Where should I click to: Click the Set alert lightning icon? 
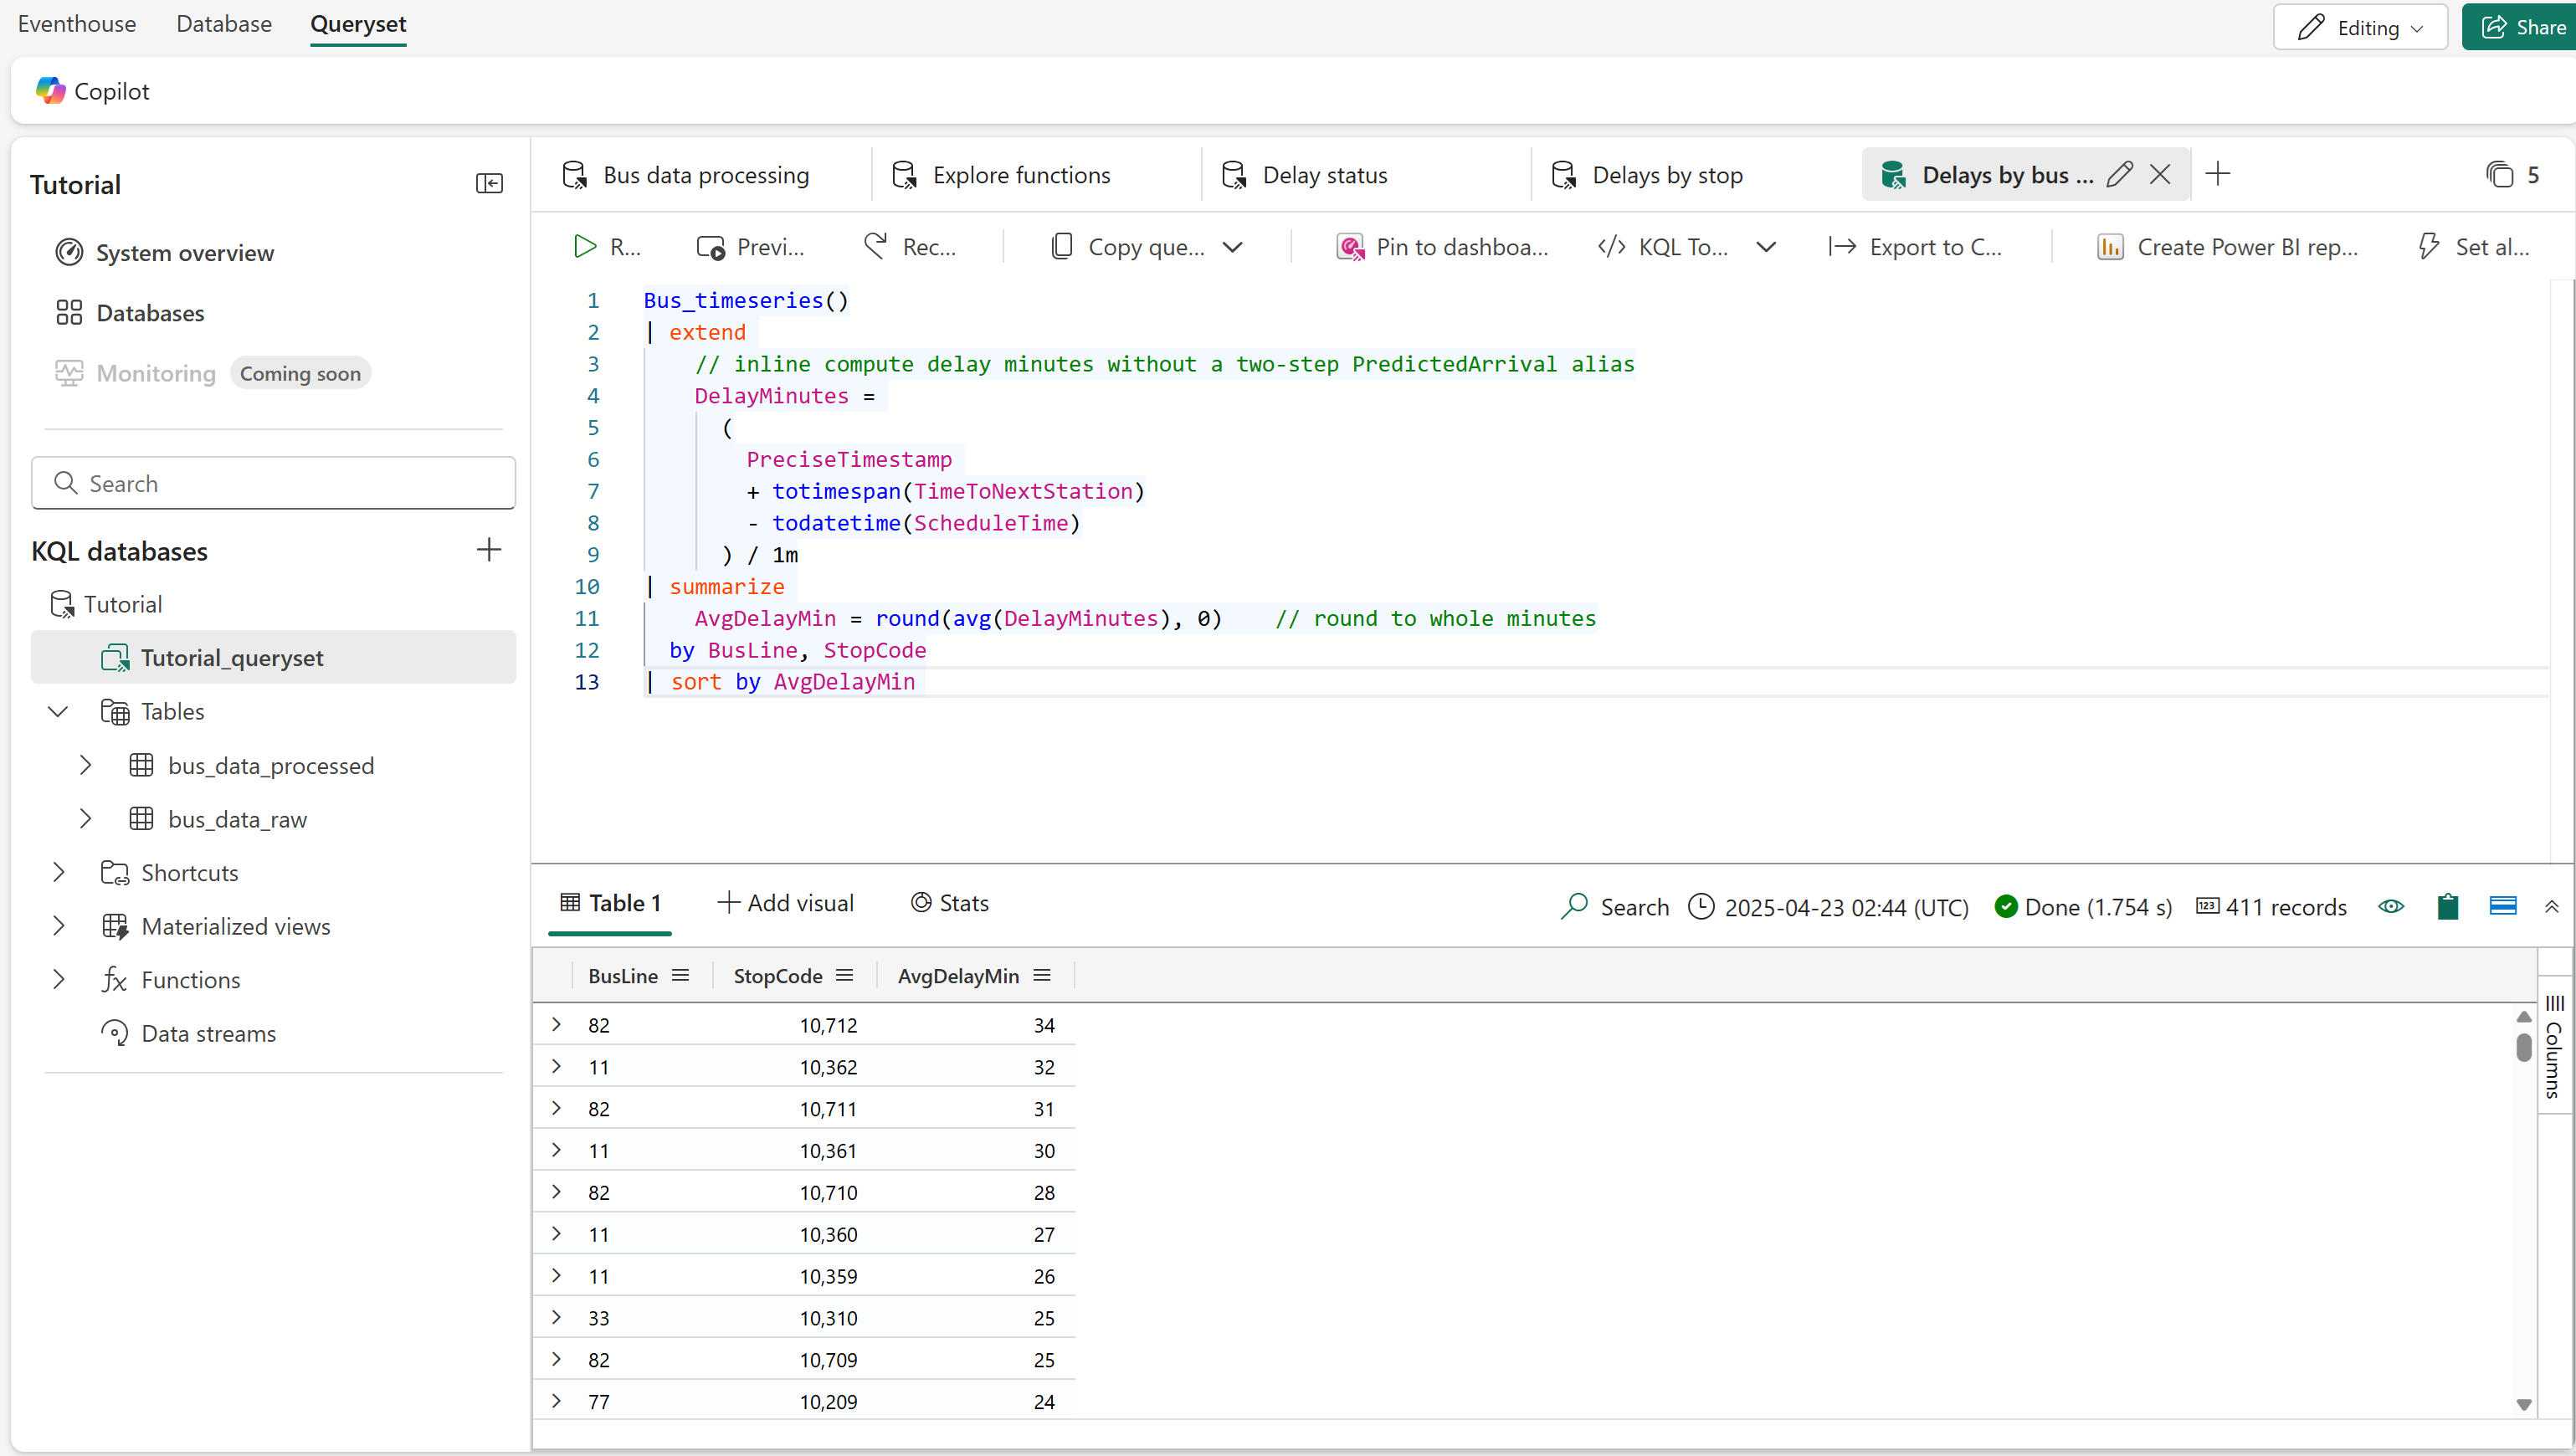2428,247
